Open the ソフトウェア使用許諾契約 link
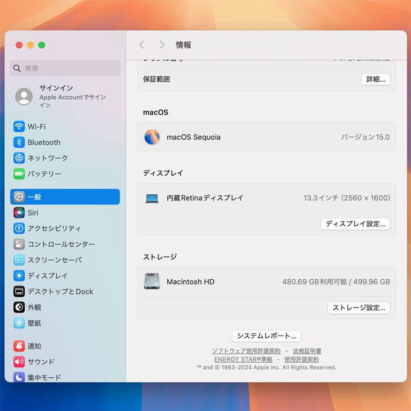This screenshot has width=411, height=411. point(246,351)
